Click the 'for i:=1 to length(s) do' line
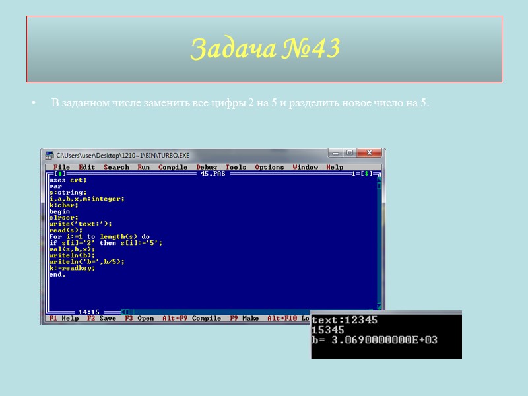The height and width of the screenshot is (396, 528). tap(100, 236)
